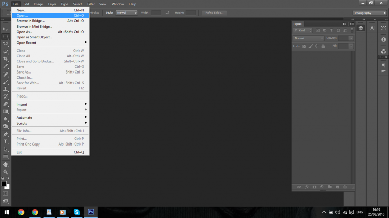Open the Photography workspace dropdown

(x=370, y=13)
